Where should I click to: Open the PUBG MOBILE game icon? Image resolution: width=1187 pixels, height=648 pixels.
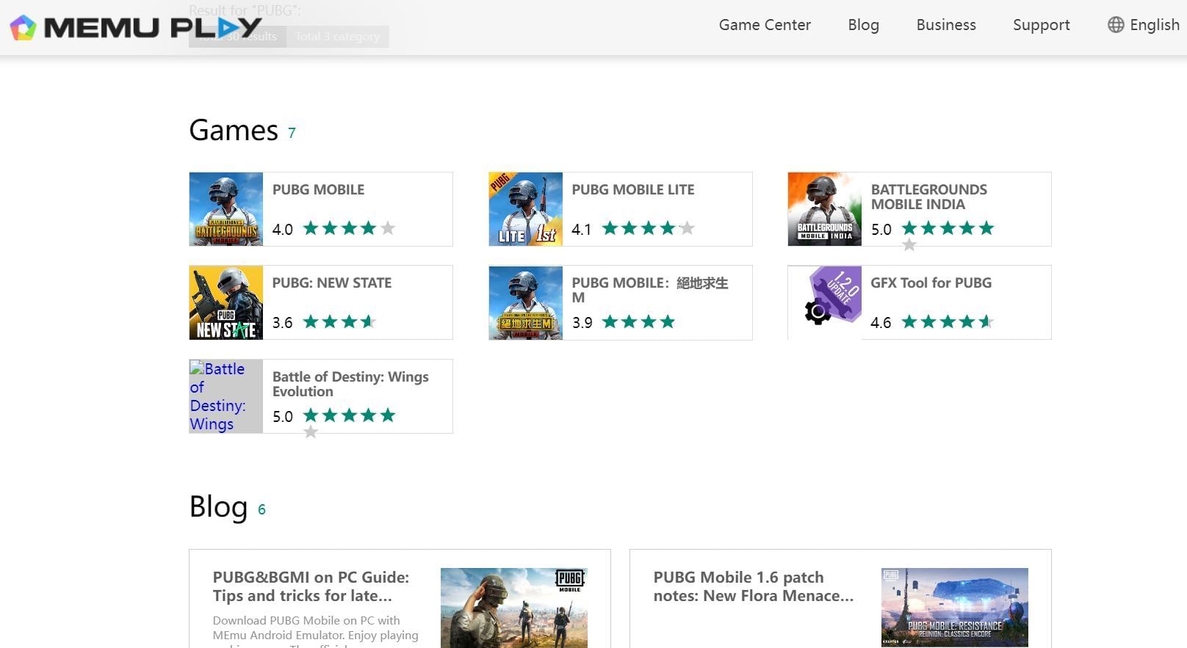point(226,209)
